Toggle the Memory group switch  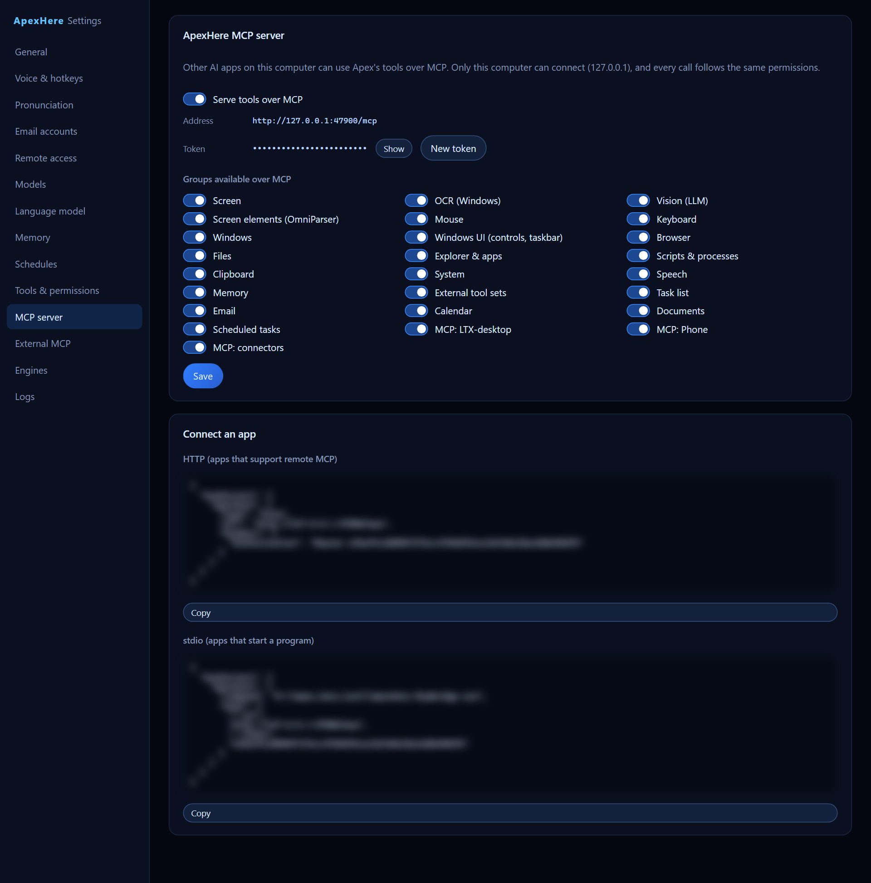tap(194, 293)
